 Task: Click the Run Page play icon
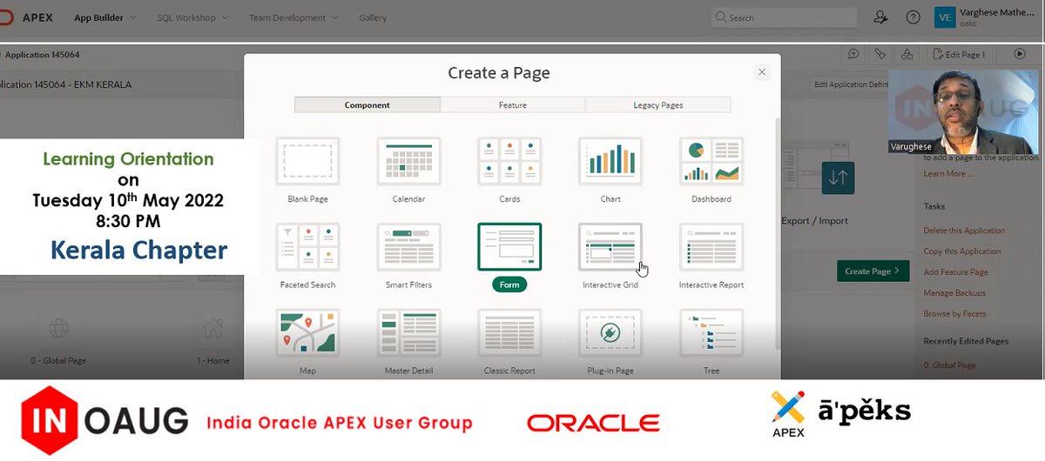pos(1020,54)
